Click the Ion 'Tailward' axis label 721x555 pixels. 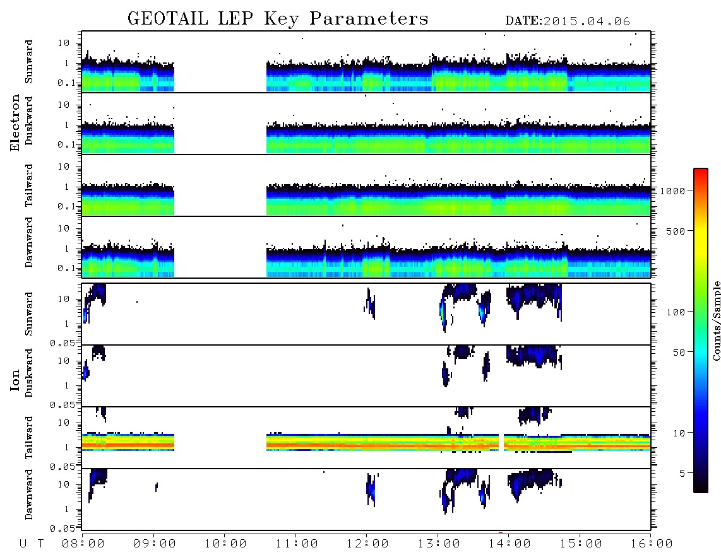[x=29, y=438]
